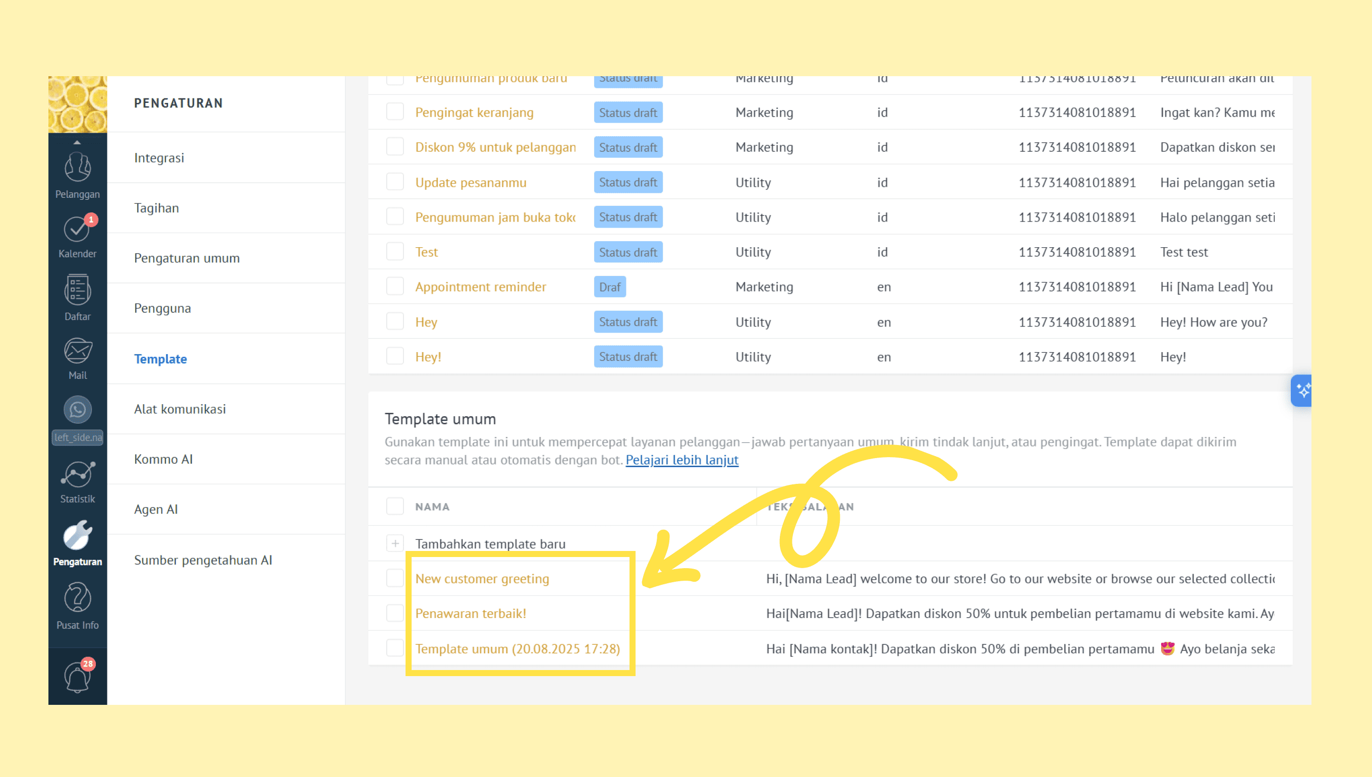The width and height of the screenshot is (1372, 777).
Task: Tick the checkbox for Test template
Action: pos(395,252)
